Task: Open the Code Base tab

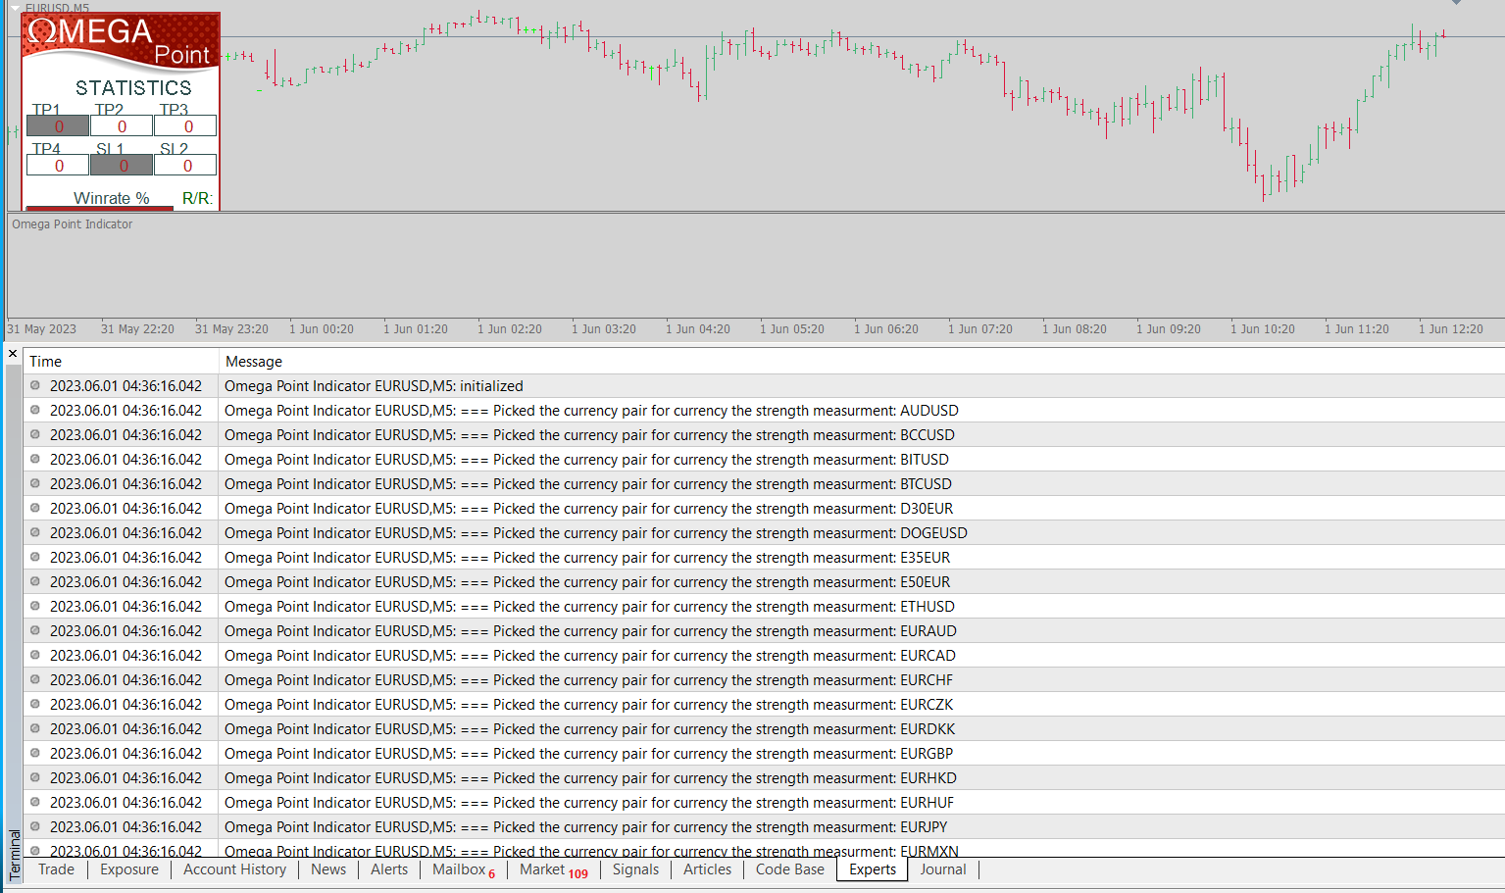Action: tap(790, 869)
